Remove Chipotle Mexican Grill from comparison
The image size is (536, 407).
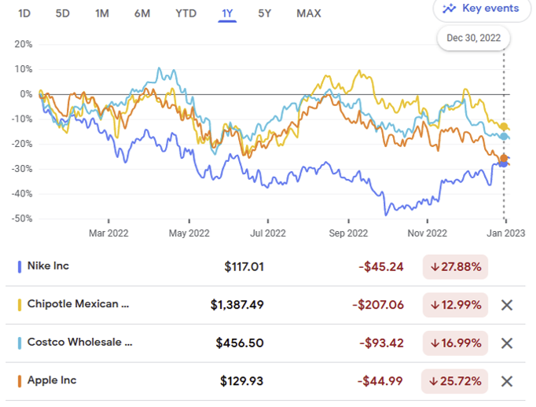click(x=507, y=305)
